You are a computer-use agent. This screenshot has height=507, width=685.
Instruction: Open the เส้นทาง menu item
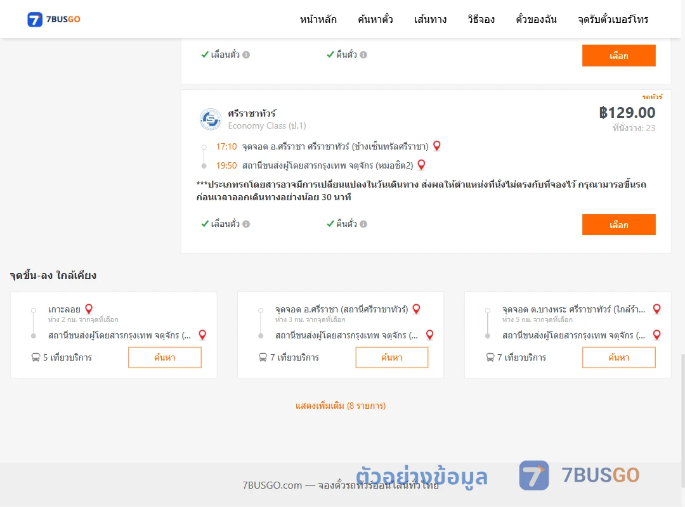(430, 20)
